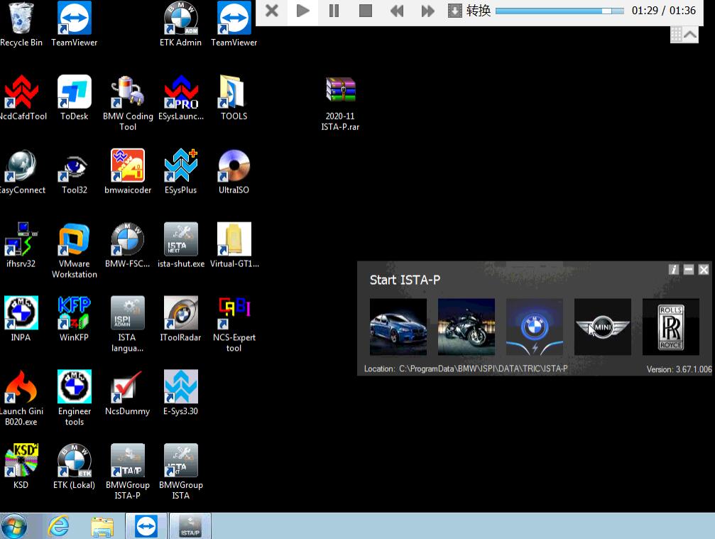This screenshot has height=539, width=715.
Task: Open bmwaicoder shortcut
Action: pos(128,172)
